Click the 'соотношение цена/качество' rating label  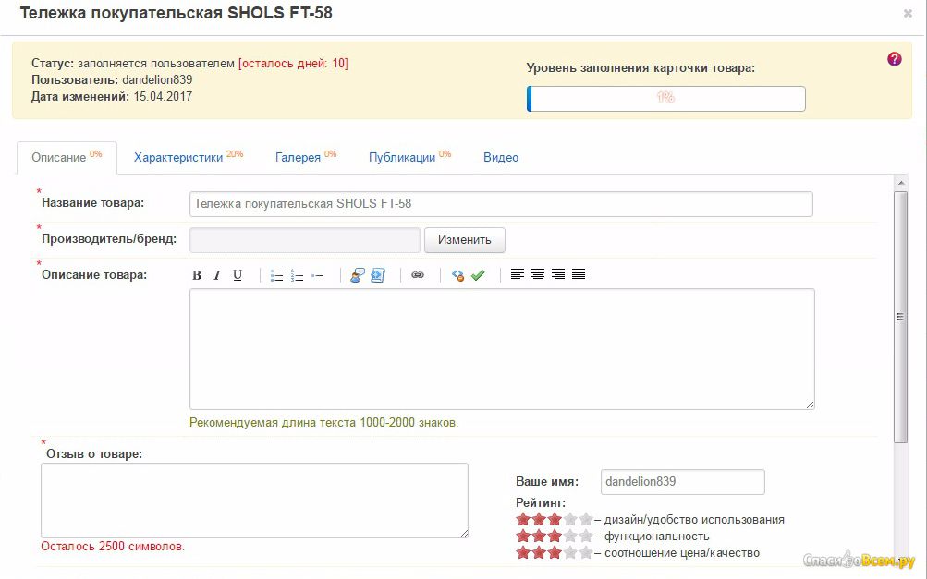coord(682,552)
